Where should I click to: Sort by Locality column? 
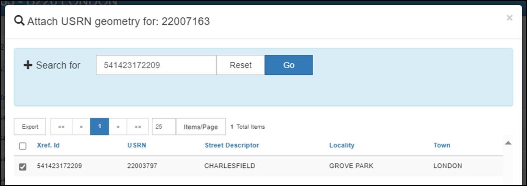pos(342,145)
